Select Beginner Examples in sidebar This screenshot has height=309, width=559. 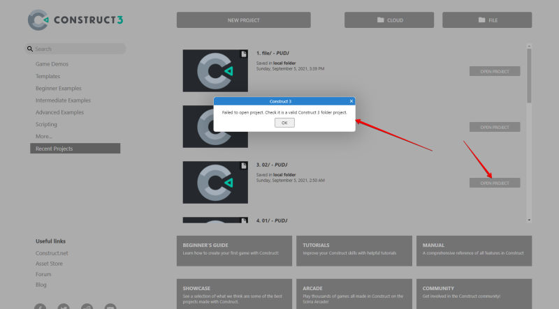tap(59, 89)
